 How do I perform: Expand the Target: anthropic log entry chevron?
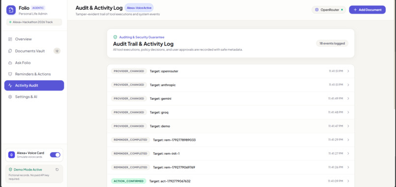[348, 85]
